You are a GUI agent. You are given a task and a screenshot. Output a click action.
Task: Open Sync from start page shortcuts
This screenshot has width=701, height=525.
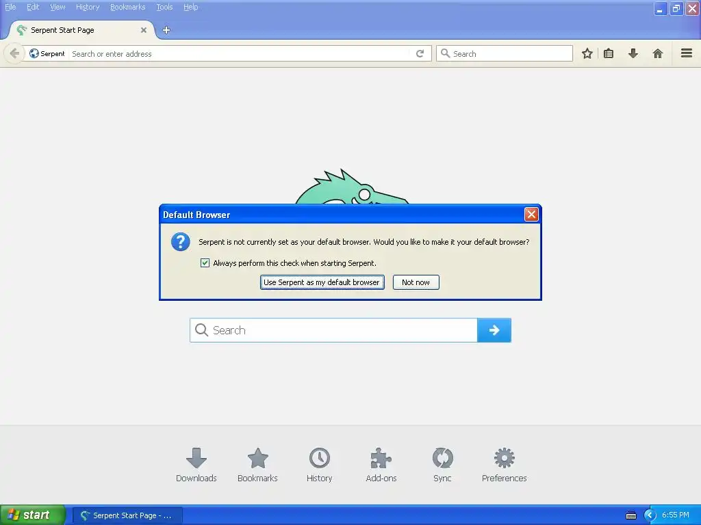pos(443,465)
